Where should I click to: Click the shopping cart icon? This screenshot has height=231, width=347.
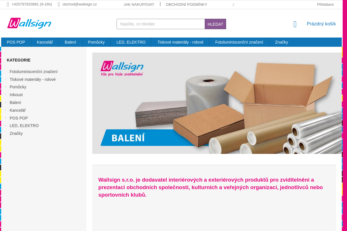point(295,24)
